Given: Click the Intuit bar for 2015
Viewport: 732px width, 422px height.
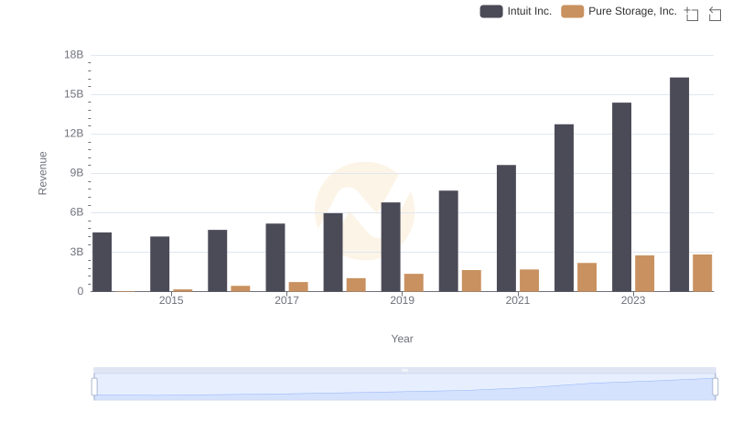Looking at the screenshot, I should [159, 264].
